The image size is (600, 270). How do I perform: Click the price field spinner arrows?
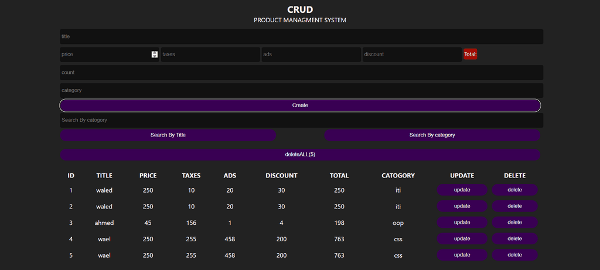click(154, 54)
